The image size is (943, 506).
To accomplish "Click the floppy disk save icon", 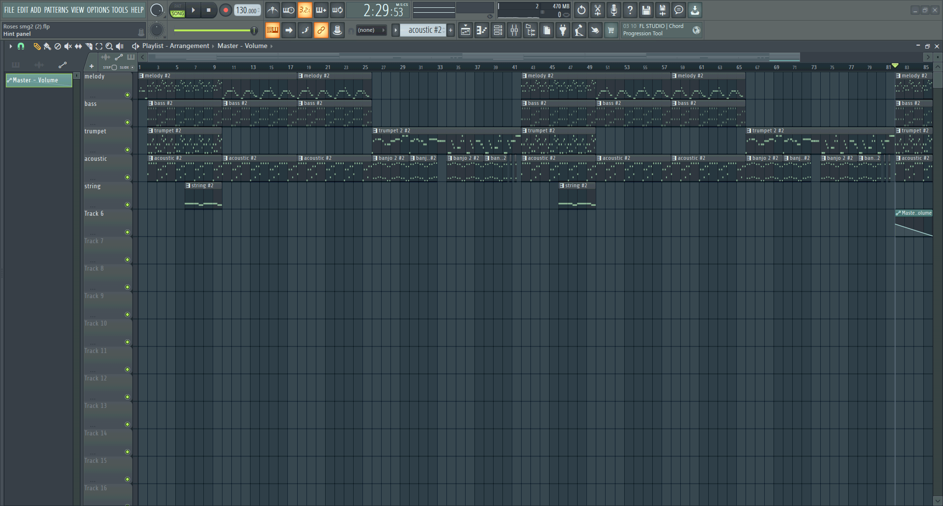I will (646, 10).
